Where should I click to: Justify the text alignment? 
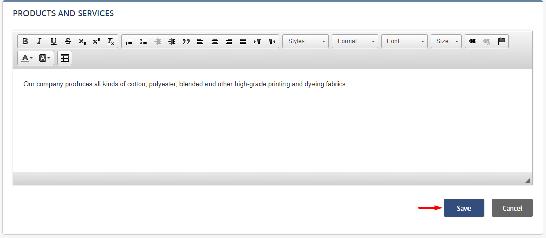coord(243,41)
